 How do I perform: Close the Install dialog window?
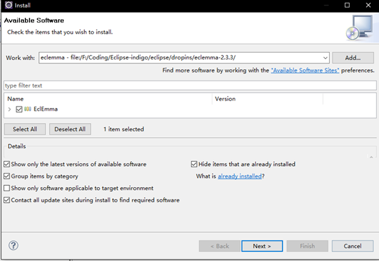(368, 5)
